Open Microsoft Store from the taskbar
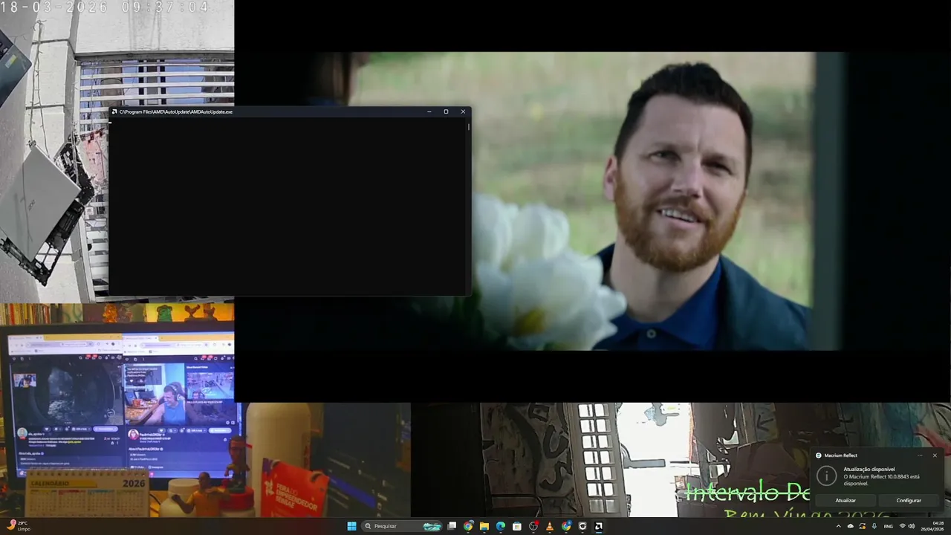 coord(517,526)
